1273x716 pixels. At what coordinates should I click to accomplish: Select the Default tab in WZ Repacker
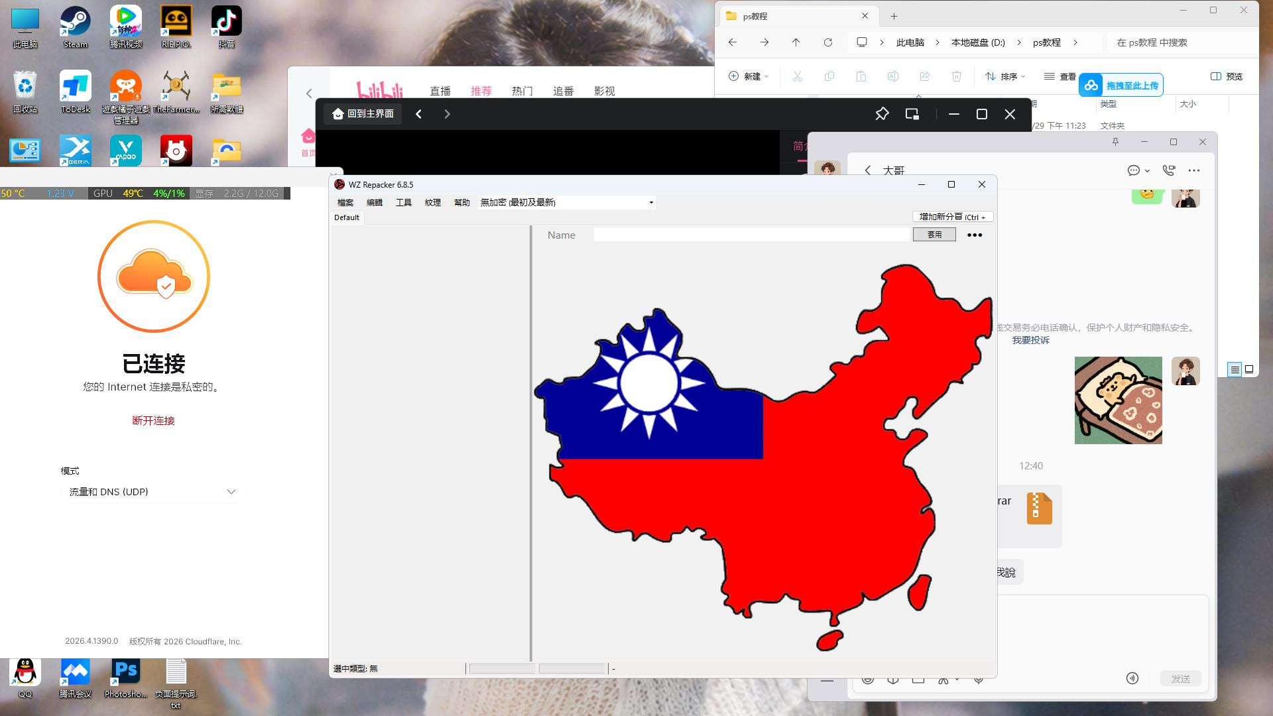(347, 217)
